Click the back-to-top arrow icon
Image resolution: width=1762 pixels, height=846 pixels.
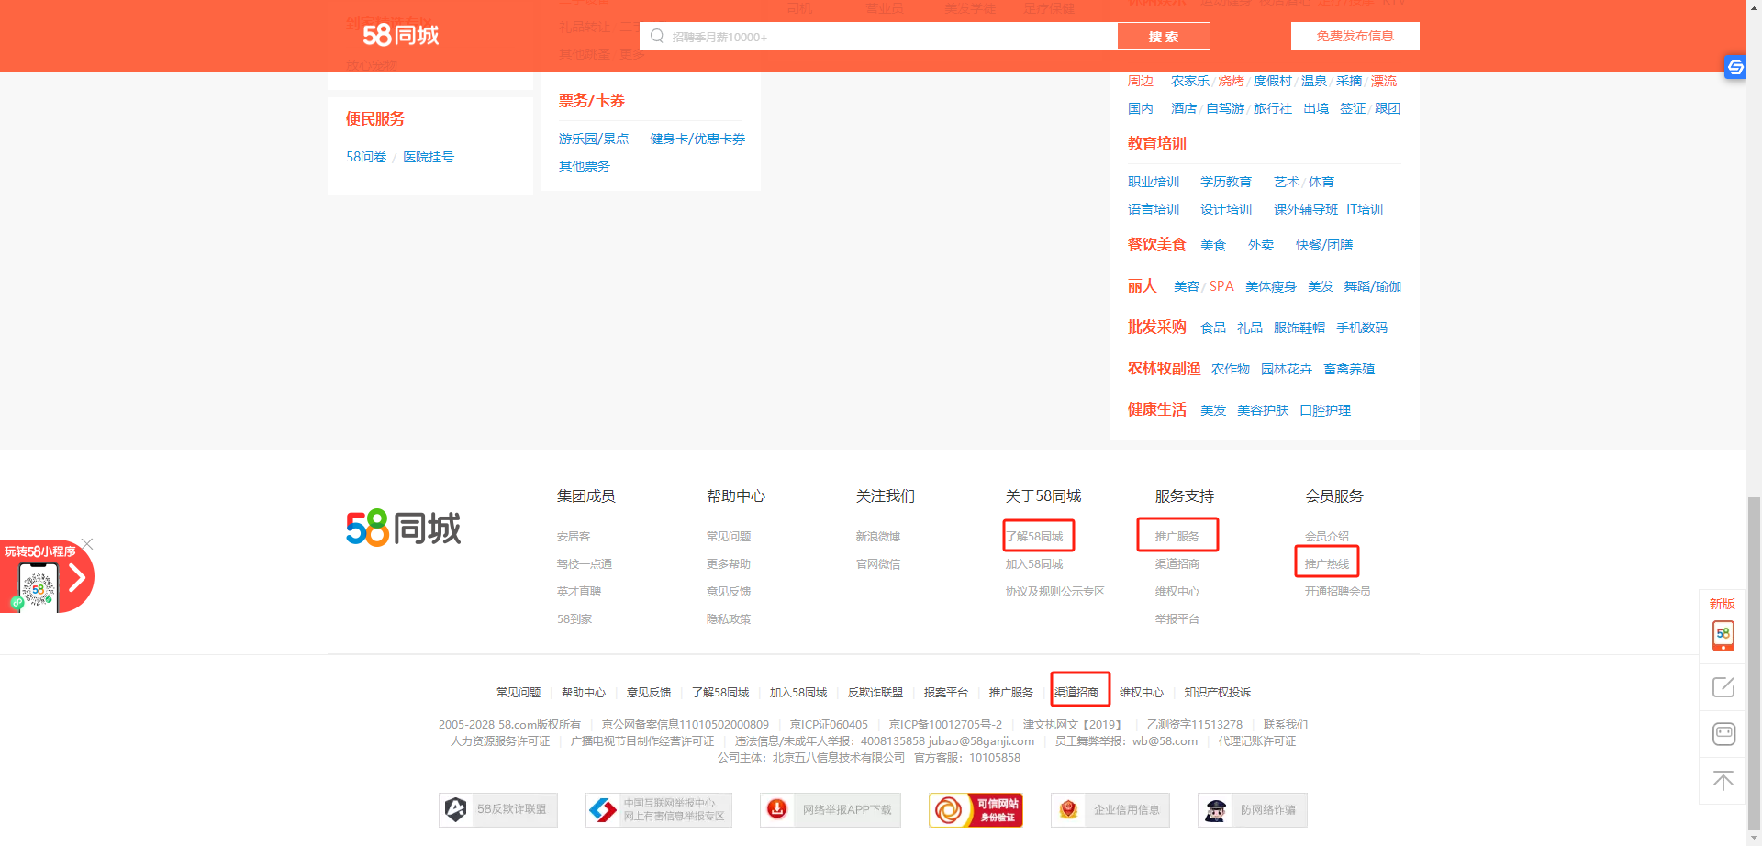[1723, 781]
